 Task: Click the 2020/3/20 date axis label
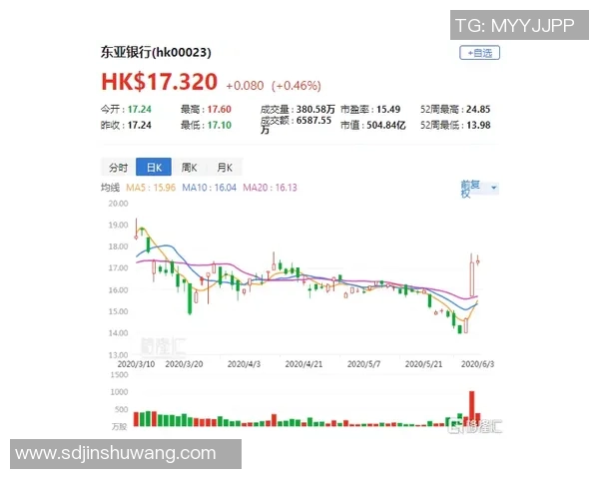(184, 364)
